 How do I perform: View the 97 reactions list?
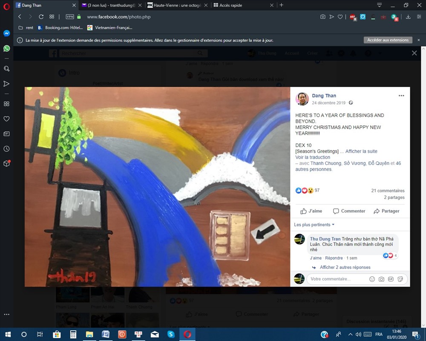pyautogui.click(x=308, y=191)
